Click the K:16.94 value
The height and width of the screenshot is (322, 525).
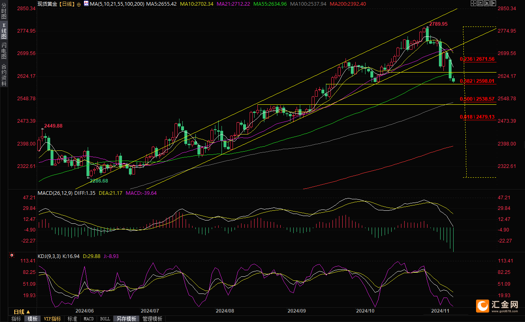click(x=72, y=256)
